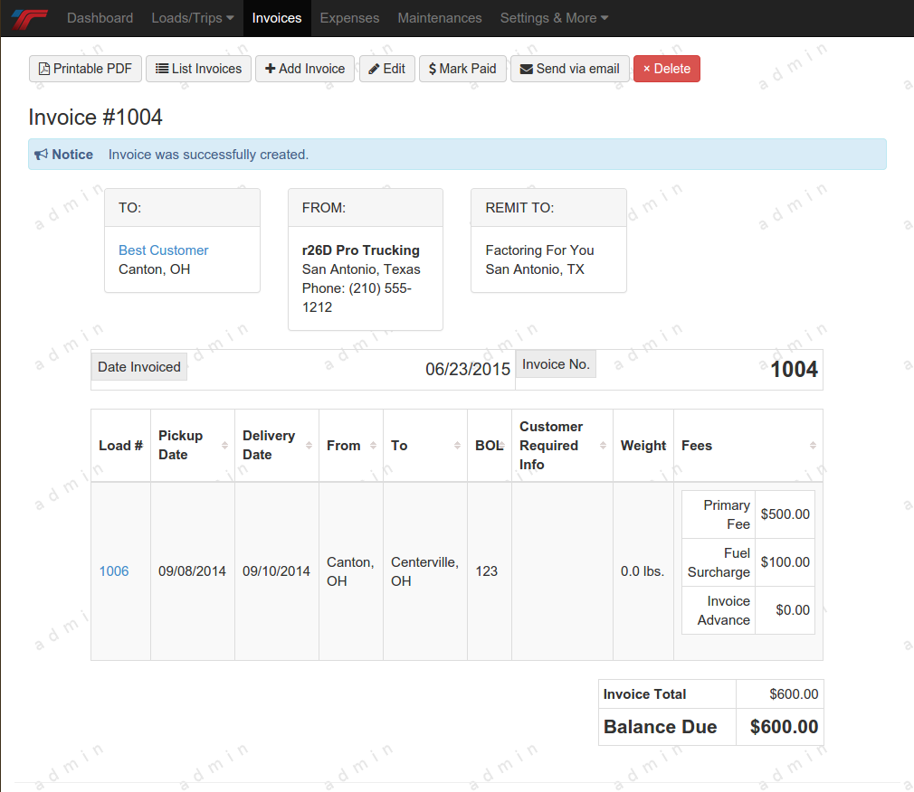The image size is (914, 792).
Task: Open load number 1006 link
Action: coord(114,571)
